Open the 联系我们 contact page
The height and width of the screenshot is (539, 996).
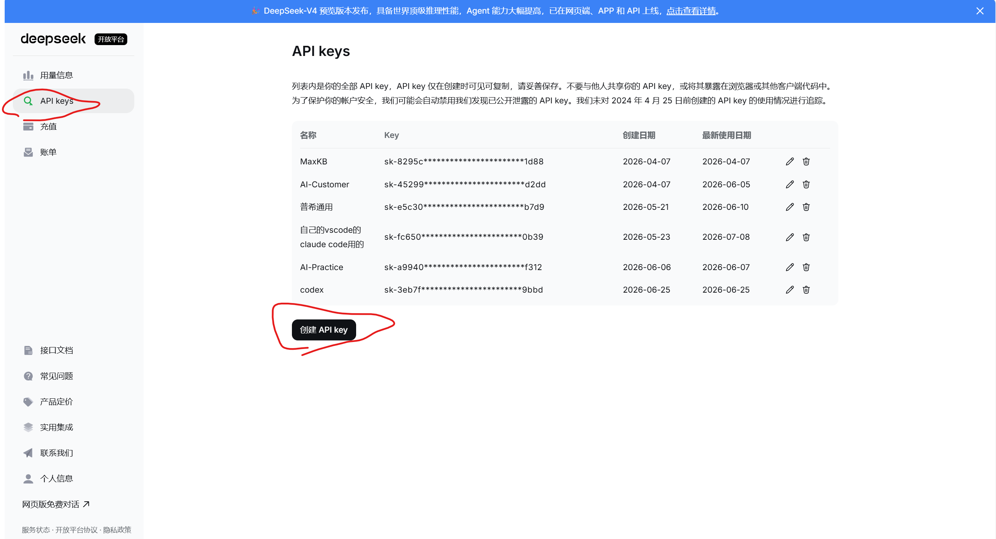pyautogui.click(x=74, y=453)
